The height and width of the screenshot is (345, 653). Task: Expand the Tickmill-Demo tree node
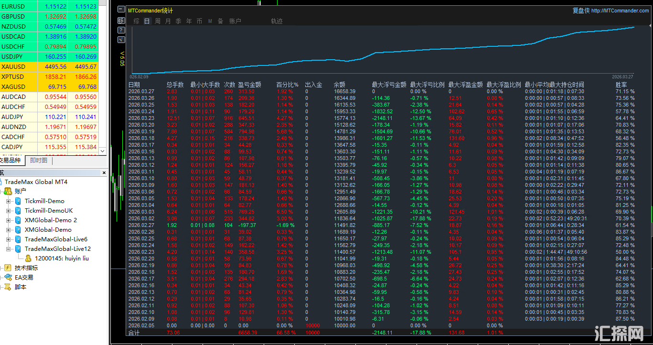pyautogui.click(x=8, y=201)
